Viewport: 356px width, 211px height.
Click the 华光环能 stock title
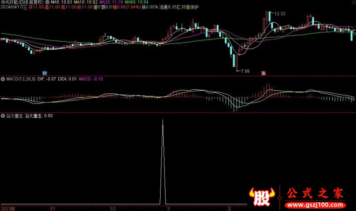12,2
